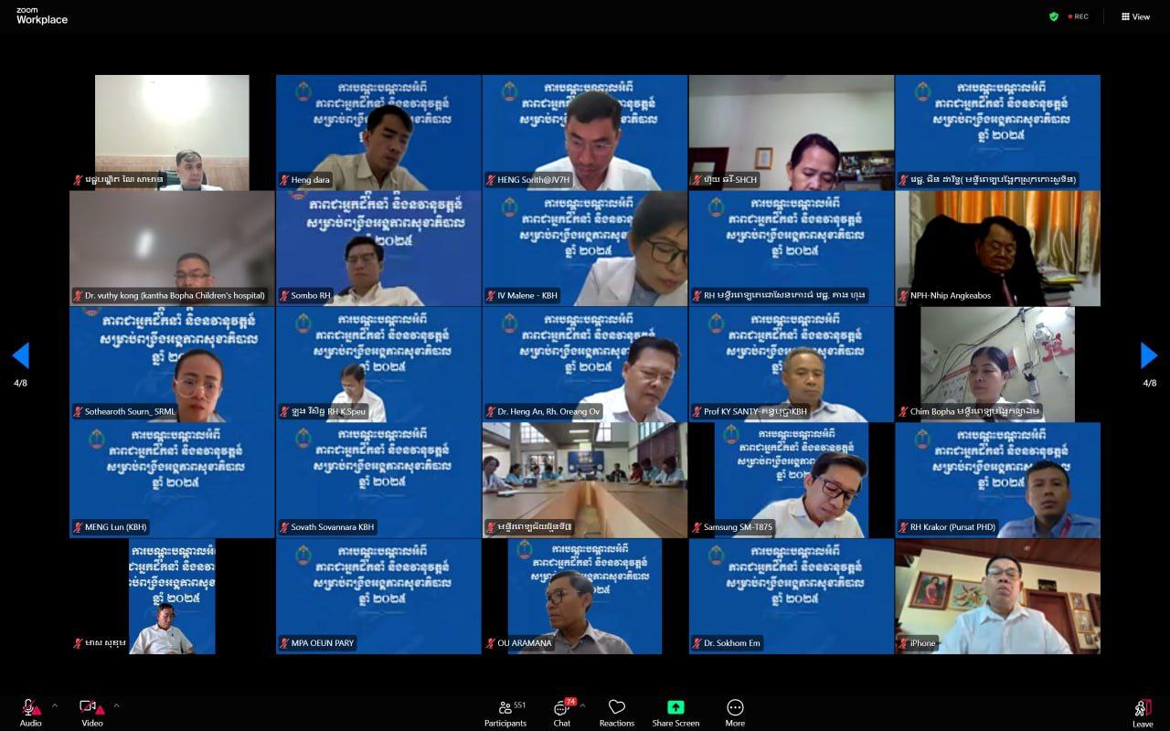Click the REC recording indicator
Screen dimensions: 1170x731
(1079, 16)
